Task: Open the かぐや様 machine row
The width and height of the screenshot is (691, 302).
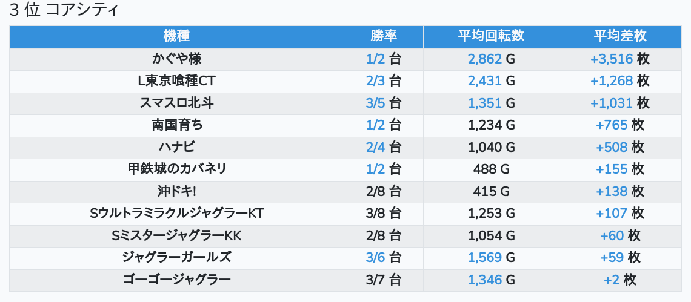Action: click(x=176, y=59)
